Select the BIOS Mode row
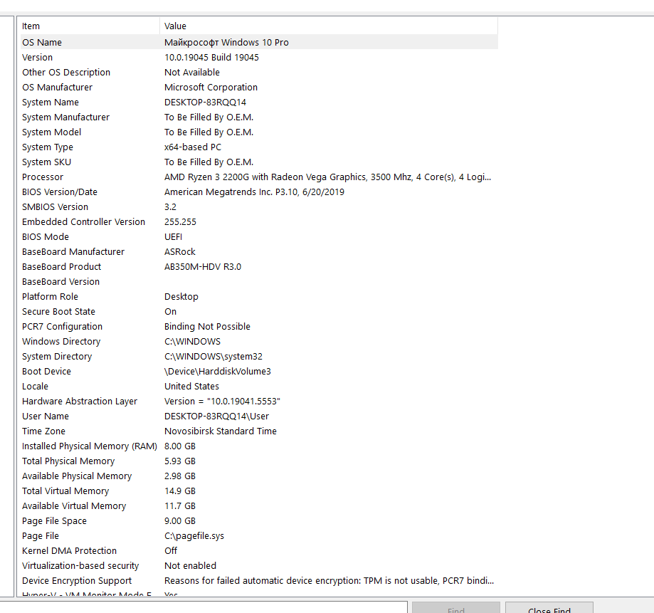 coord(259,237)
